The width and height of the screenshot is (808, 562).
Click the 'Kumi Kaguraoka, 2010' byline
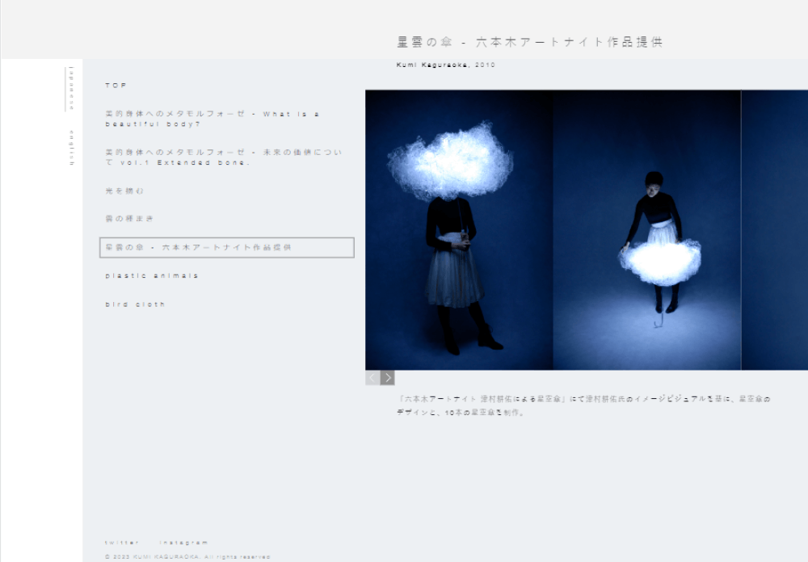pos(446,65)
